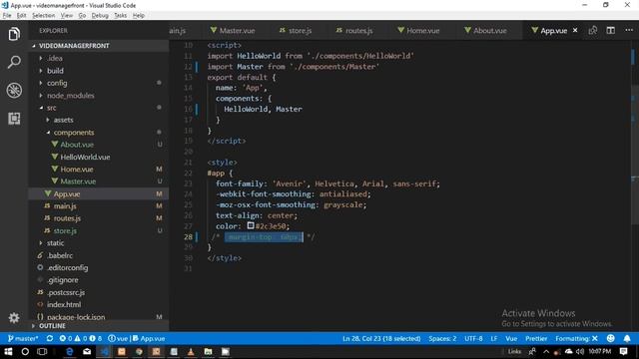Open the editor more actions ellipsis
The image size is (639, 359).
(629, 31)
